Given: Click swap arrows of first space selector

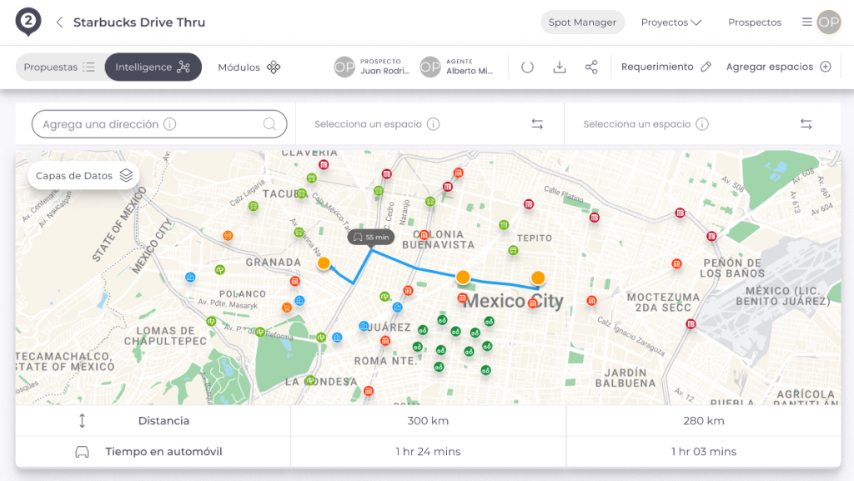Looking at the screenshot, I should (537, 124).
